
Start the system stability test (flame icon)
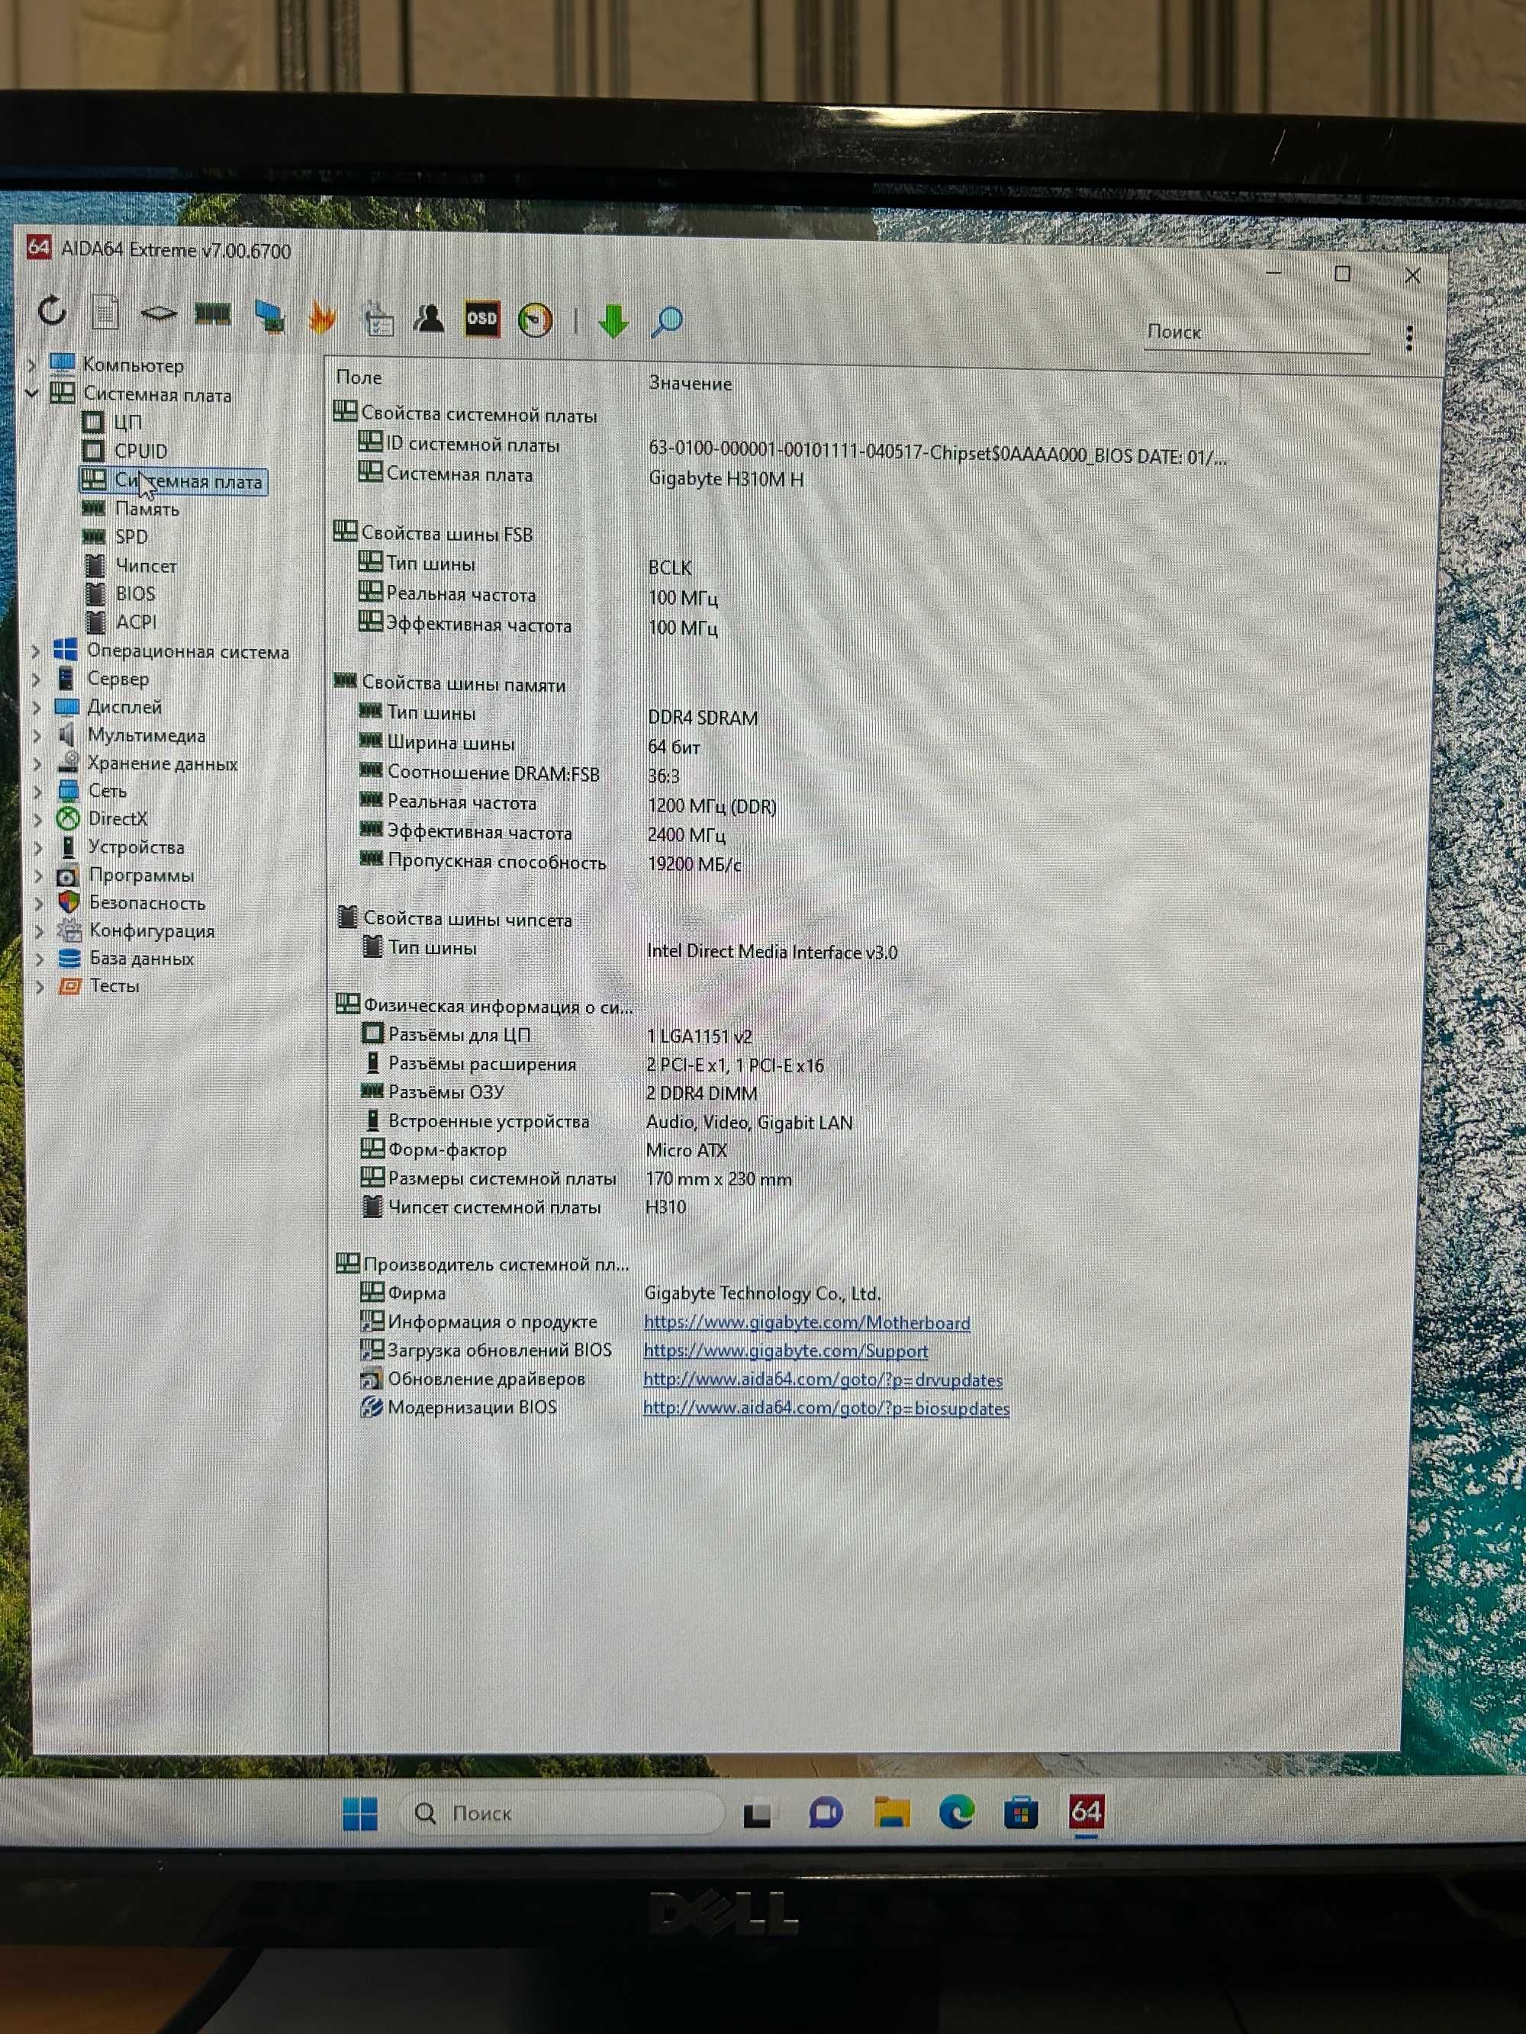pos(322,318)
